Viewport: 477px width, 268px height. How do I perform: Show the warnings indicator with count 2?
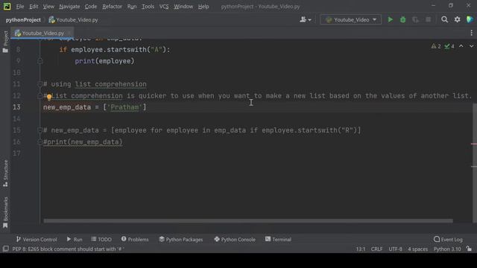(x=436, y=46)
